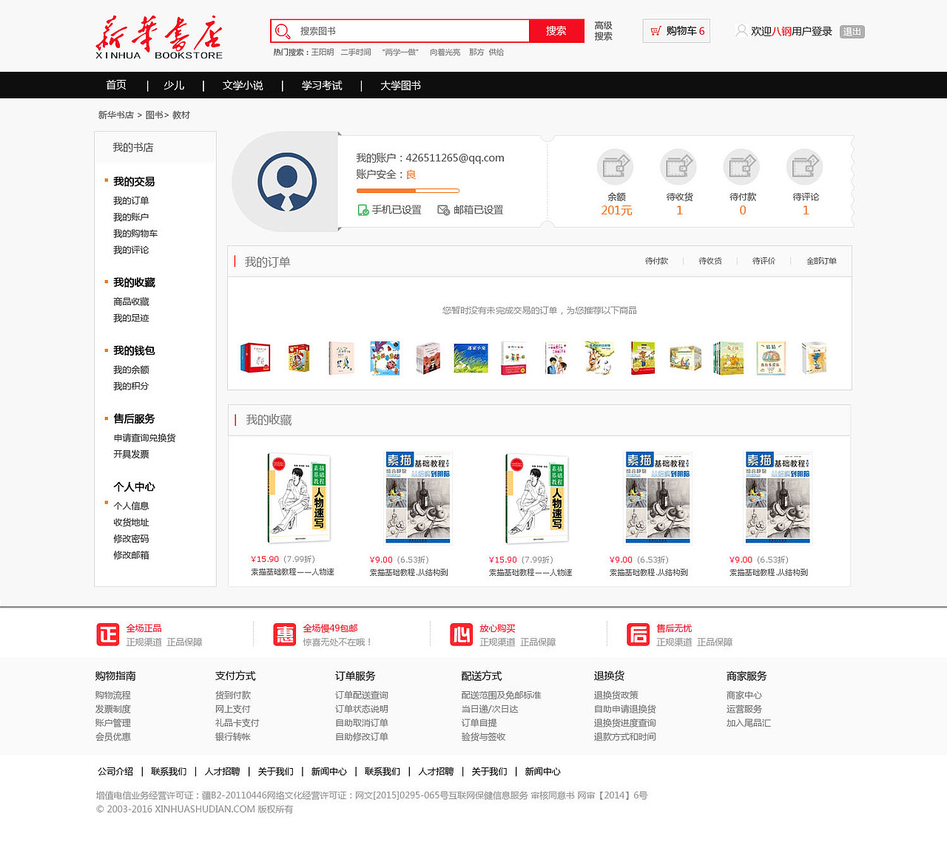Open 开具发票 in sidebar

[131, 454]
